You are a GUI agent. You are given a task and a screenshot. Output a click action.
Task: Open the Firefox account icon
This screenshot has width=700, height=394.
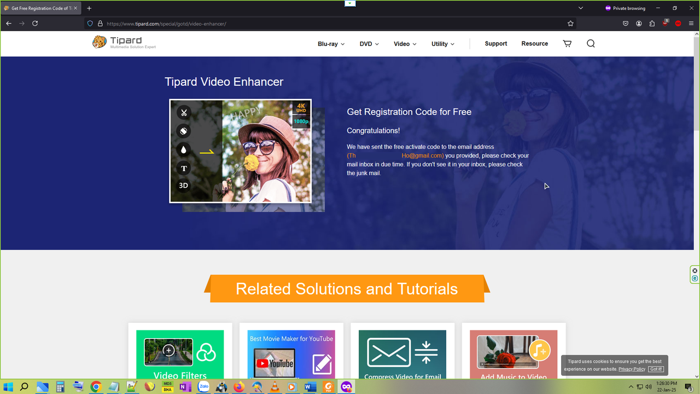click(639, 24)
